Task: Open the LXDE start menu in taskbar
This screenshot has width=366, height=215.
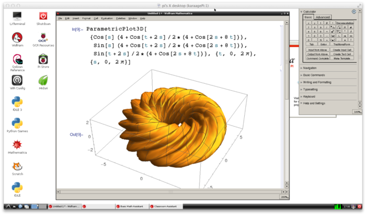Action: pyautogui.click(x=8, y=206)
